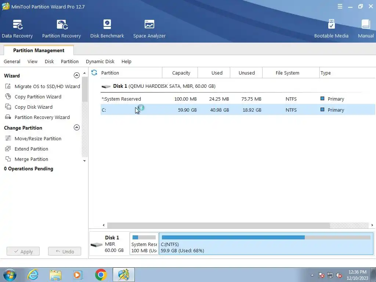Select the System Reserved partition row
This screenshot has height=282, width=376.
coord(238,99)
